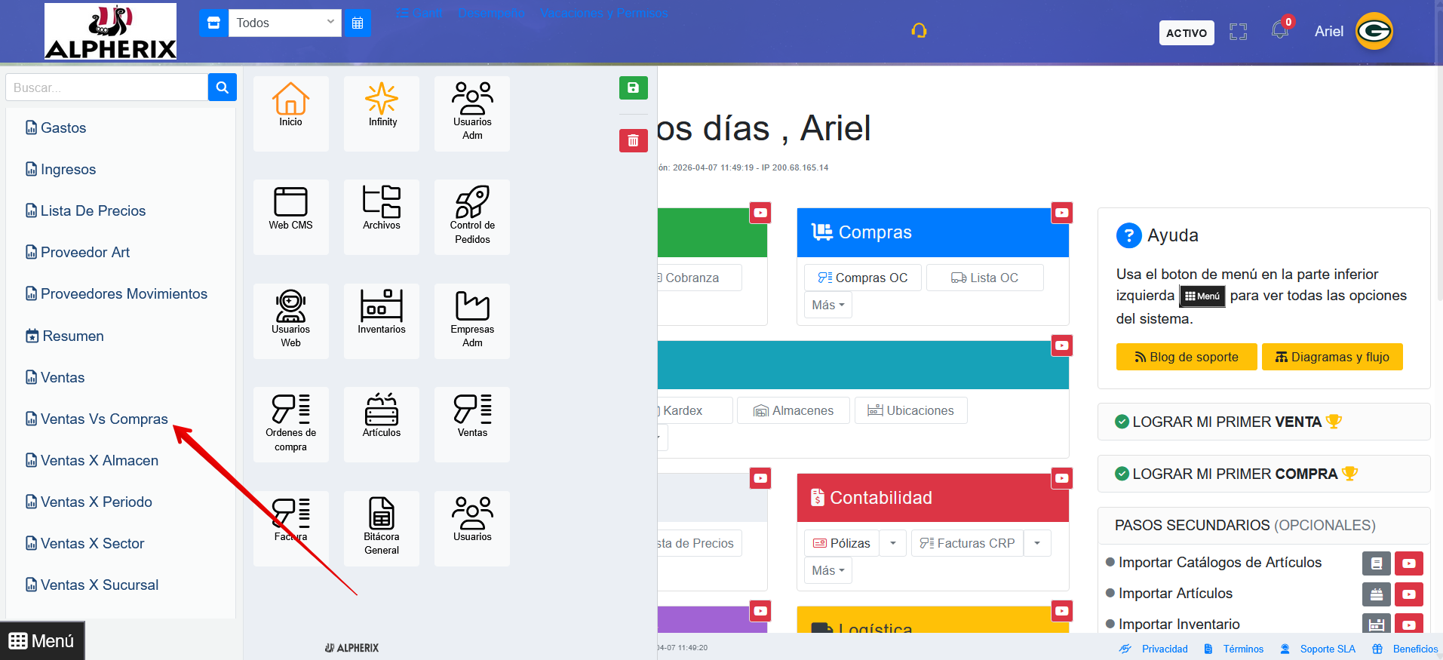Select Lista De Precios report item
The width and height of the screenshot is (1443, 660).
click(x=93, y=211)
